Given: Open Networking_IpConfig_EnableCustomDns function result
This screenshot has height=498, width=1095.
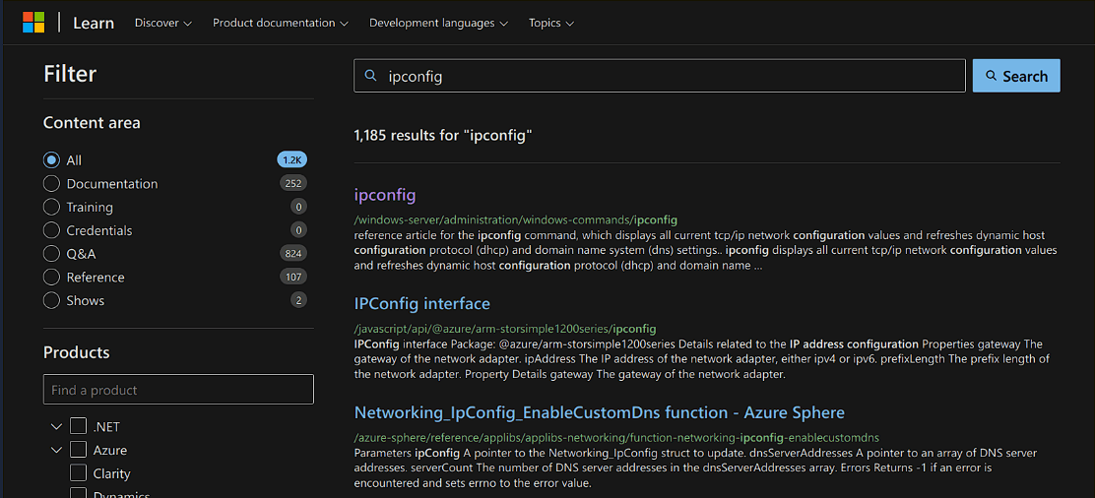Looking at the screenshot, I should pos(599,412).
